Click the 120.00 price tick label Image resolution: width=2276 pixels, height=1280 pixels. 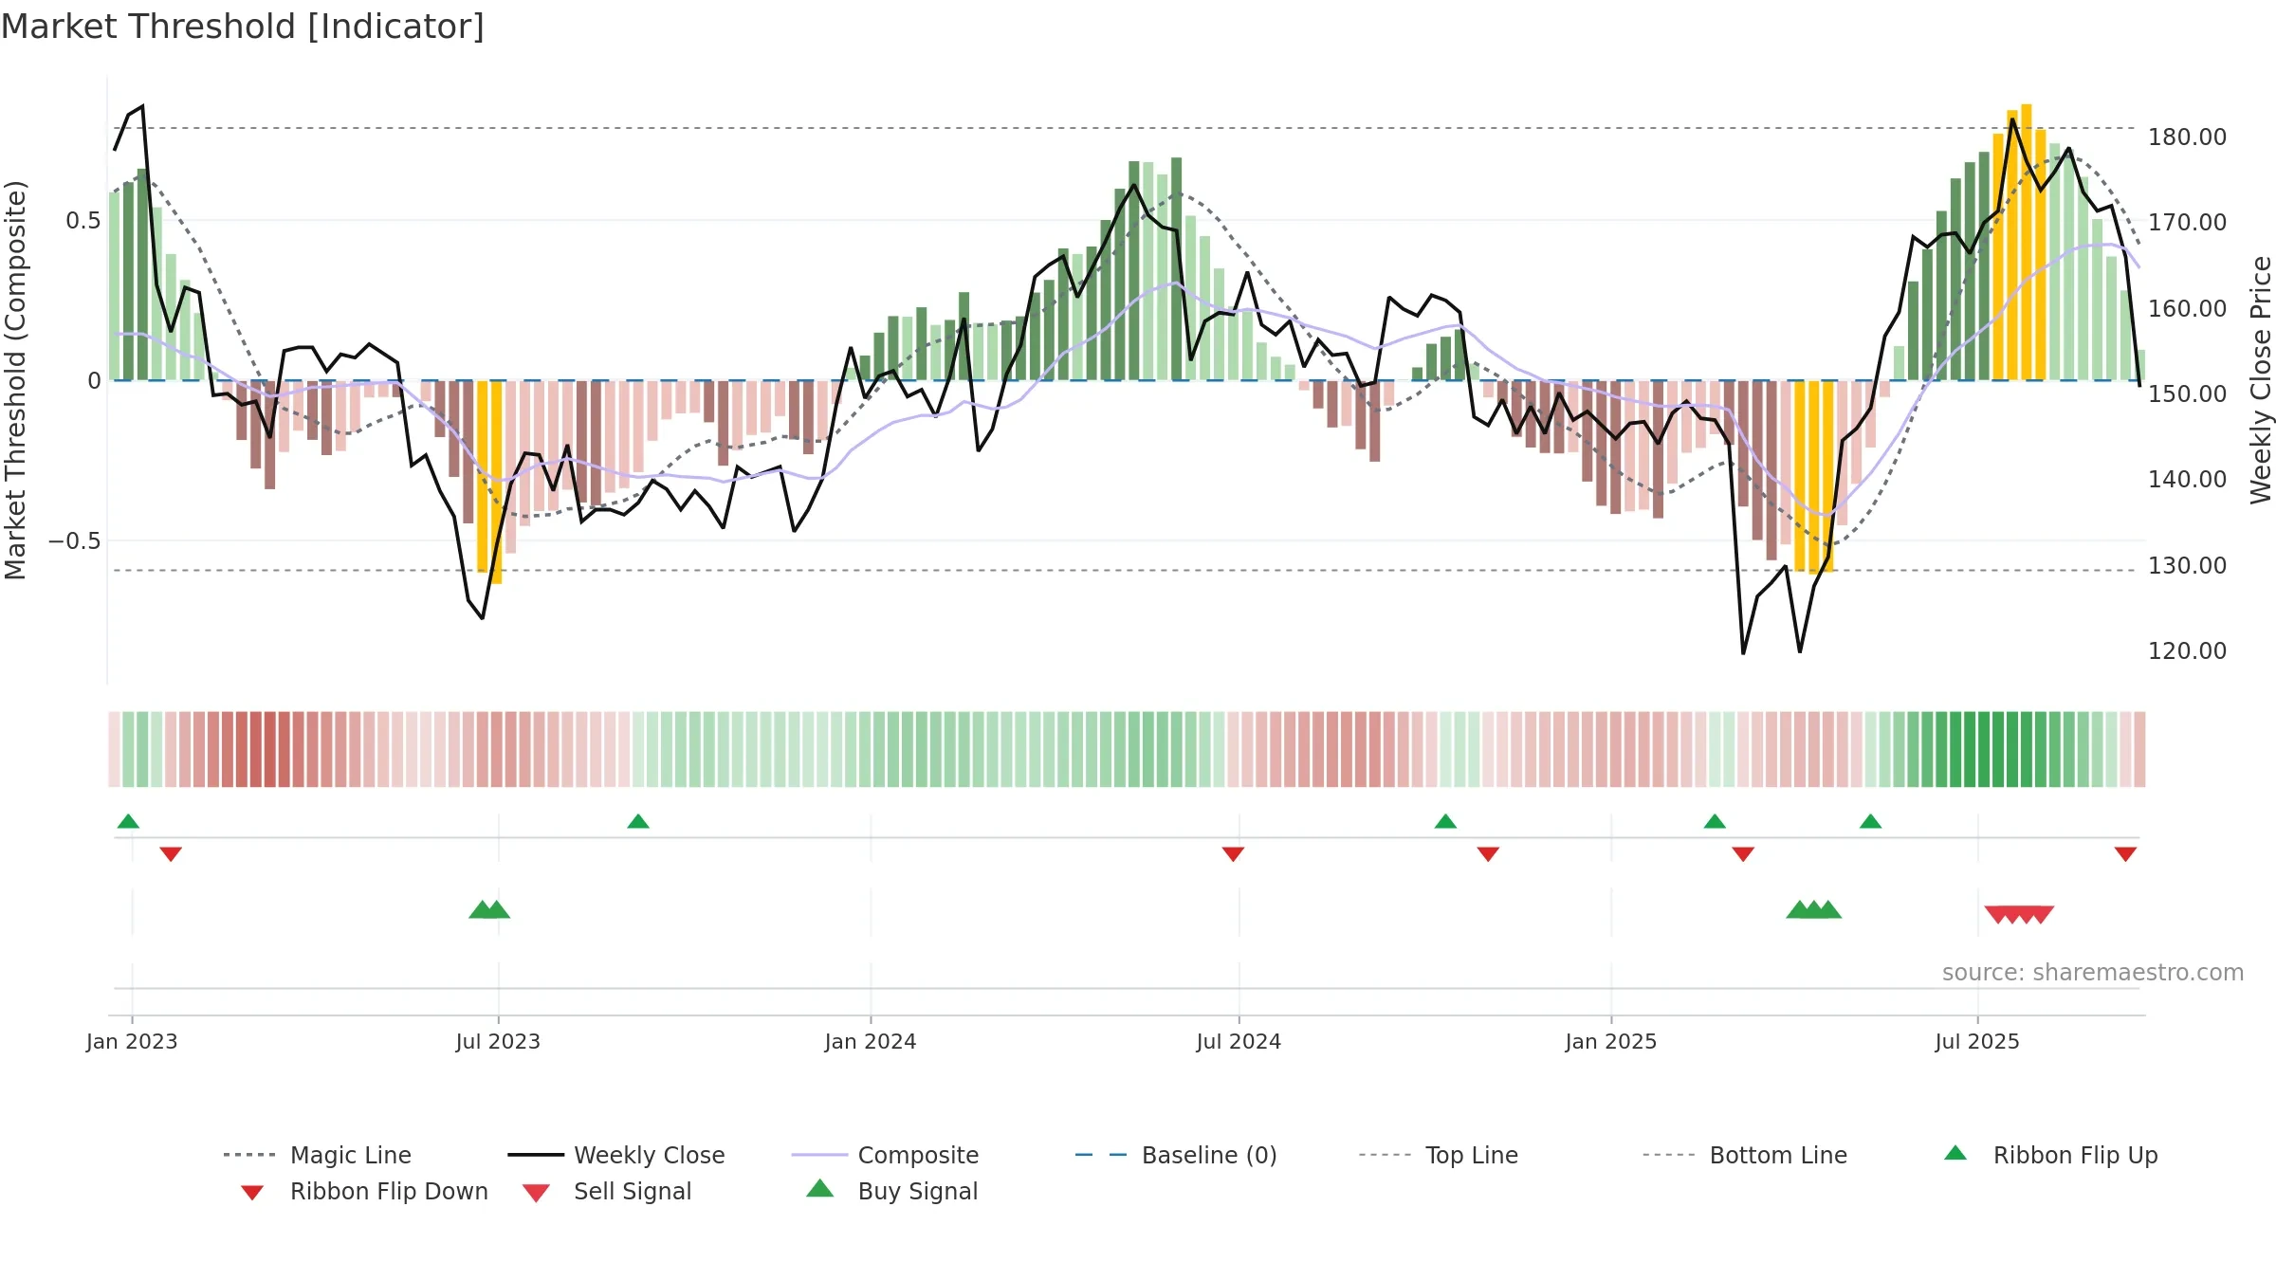pos(2187,651)
